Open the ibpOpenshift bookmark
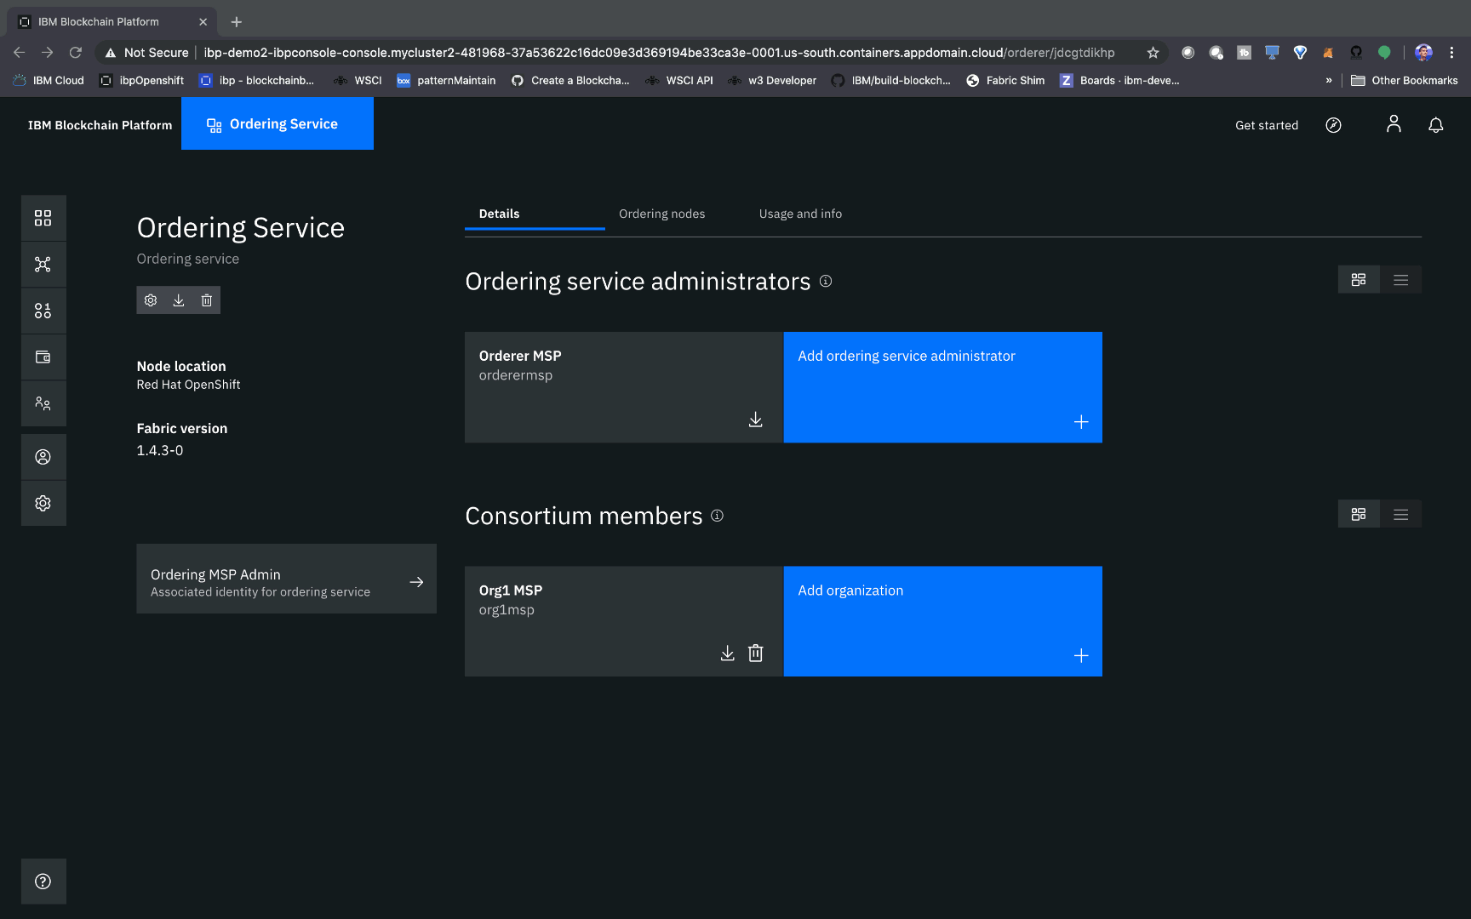Screen dimensions: 1471x919 [142, 81]
